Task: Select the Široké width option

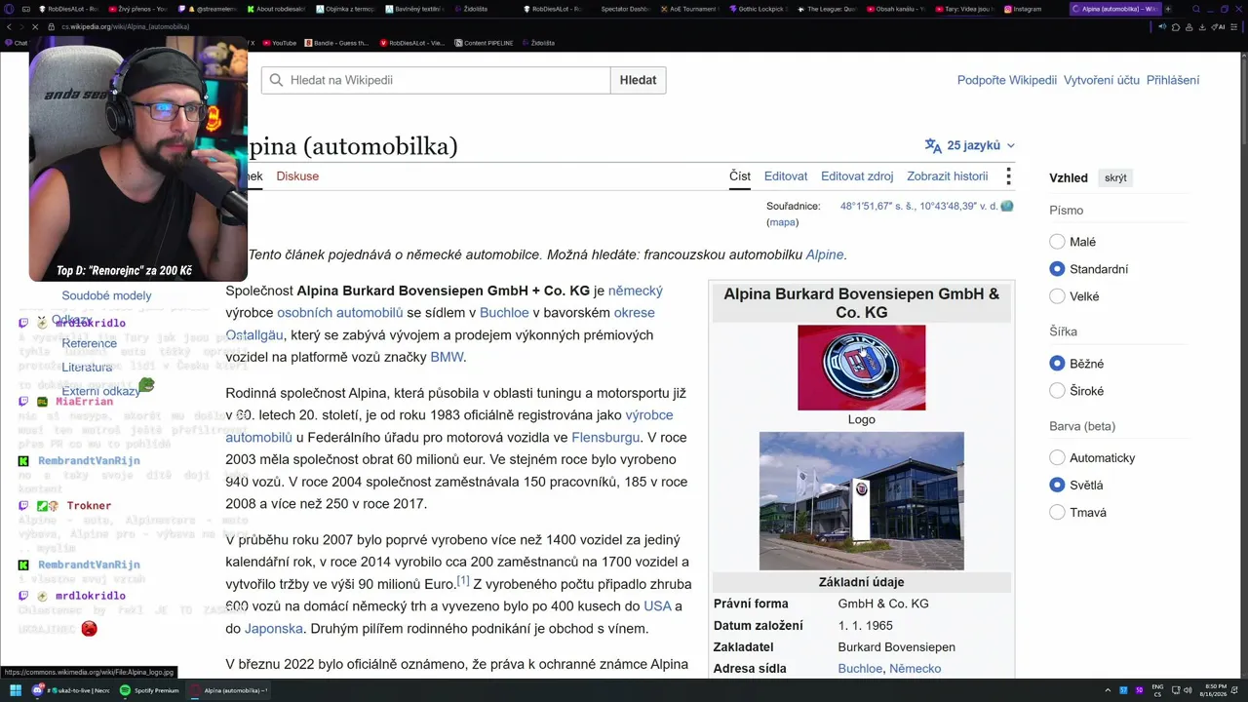Action: click(1057, 391)
